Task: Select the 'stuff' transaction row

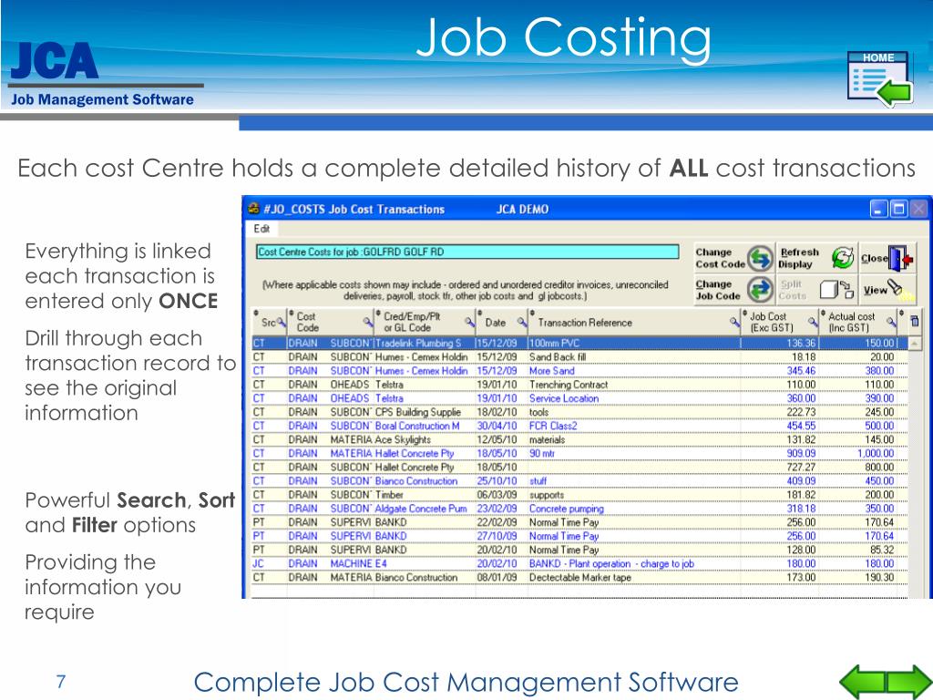Action: [580, 481]
